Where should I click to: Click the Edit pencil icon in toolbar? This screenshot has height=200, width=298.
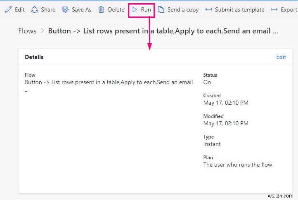8,9
